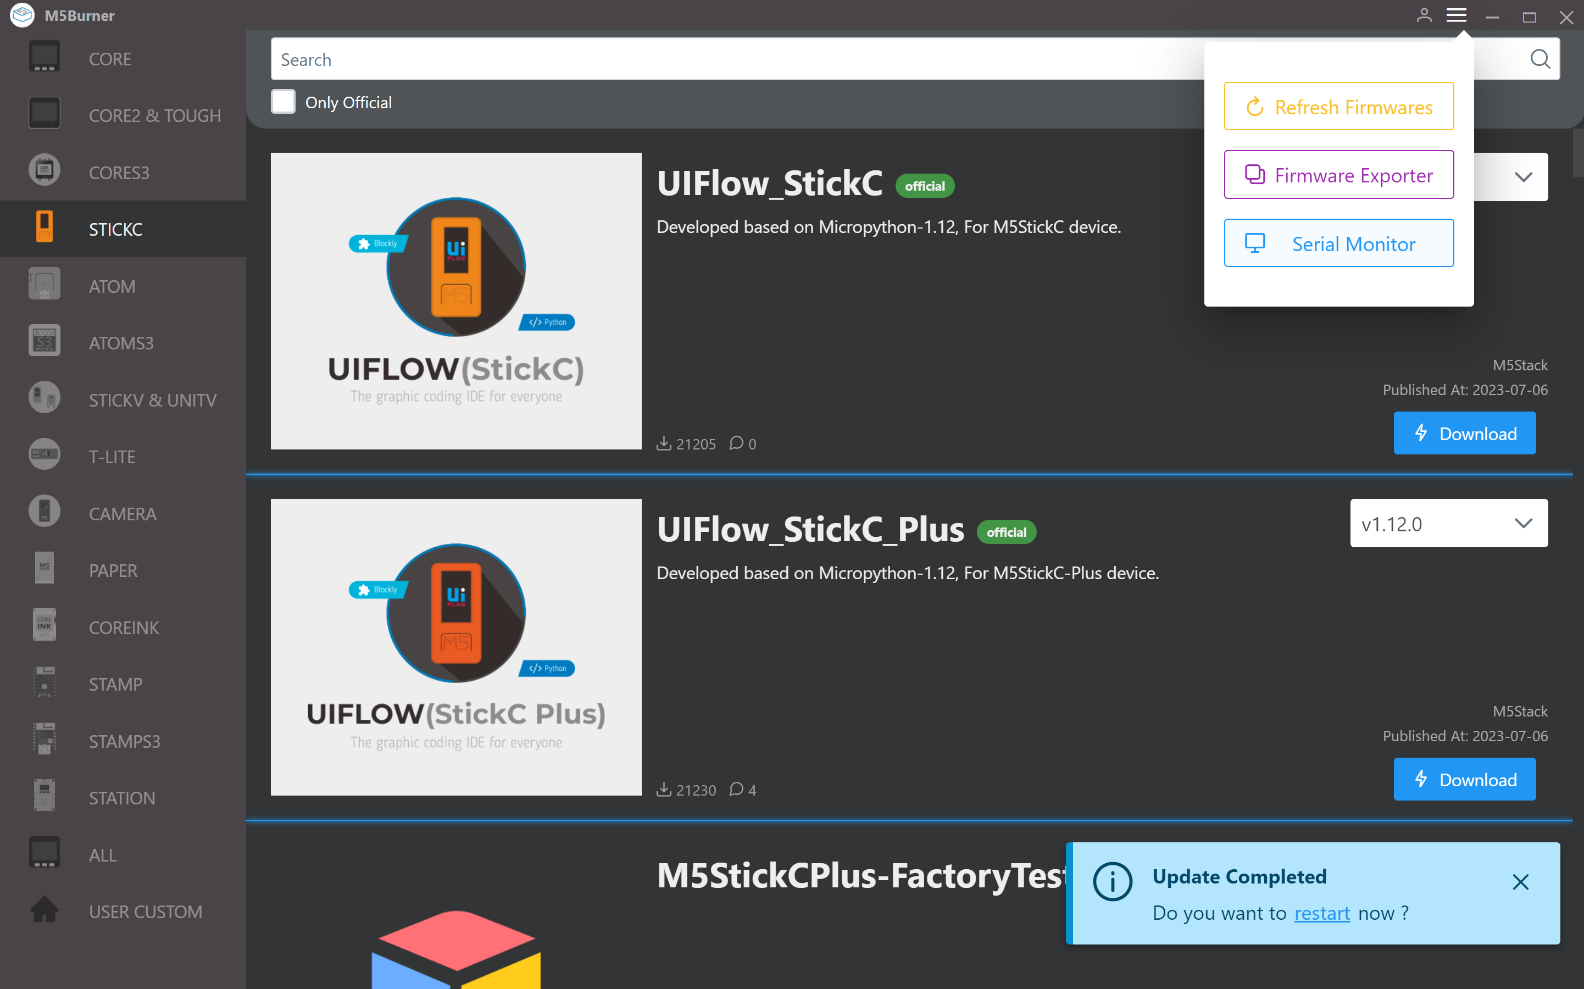This screenshot has height=989, width=1584.
Task: Select the CAMERA device icon
Action: click(x=44, y=512)
